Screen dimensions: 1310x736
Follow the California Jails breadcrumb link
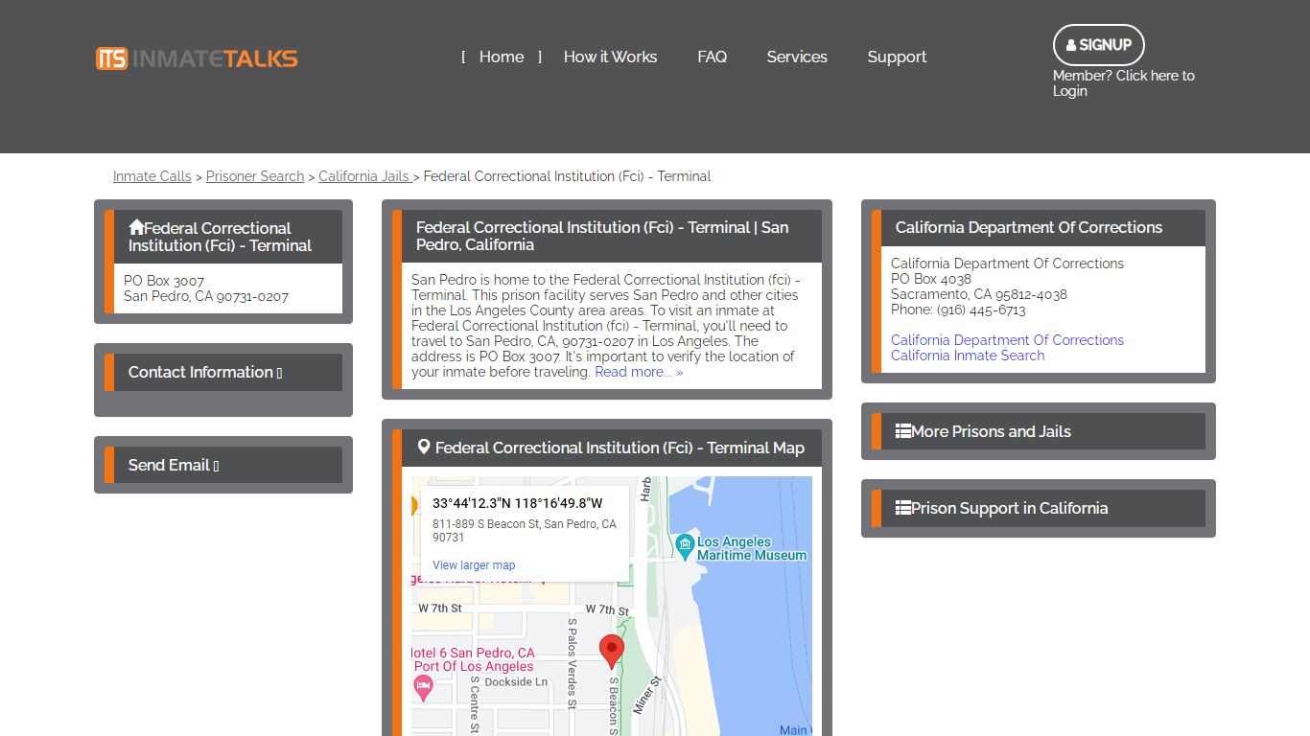click(x=364, y=176)
